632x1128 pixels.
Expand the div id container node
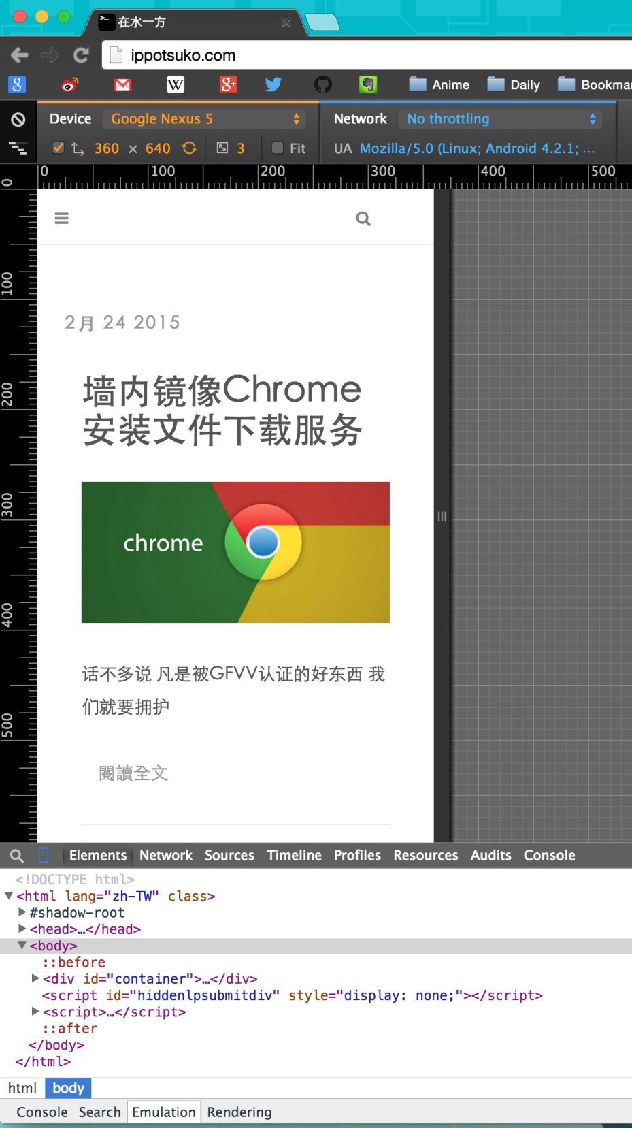coord(35,978)
